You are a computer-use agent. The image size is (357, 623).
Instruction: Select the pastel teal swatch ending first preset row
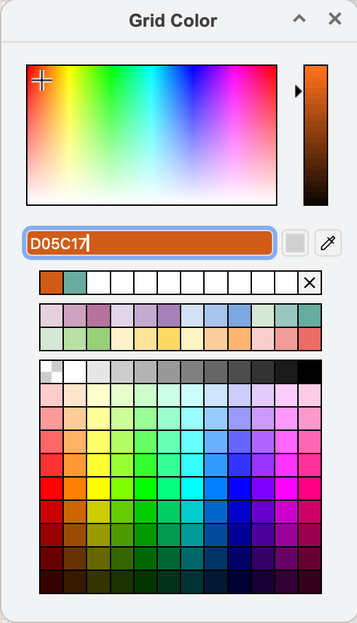coord(310,316)
